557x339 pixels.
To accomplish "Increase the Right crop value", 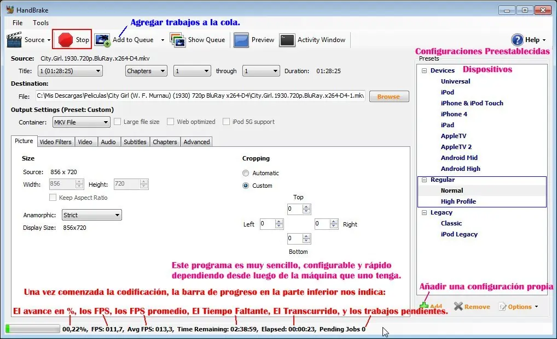I will click(334, 222).
